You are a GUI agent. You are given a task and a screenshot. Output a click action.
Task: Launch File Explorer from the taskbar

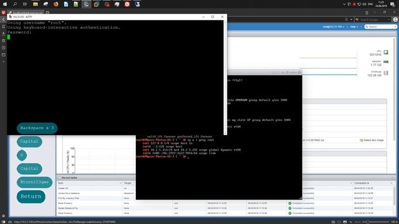coord(36,4)
